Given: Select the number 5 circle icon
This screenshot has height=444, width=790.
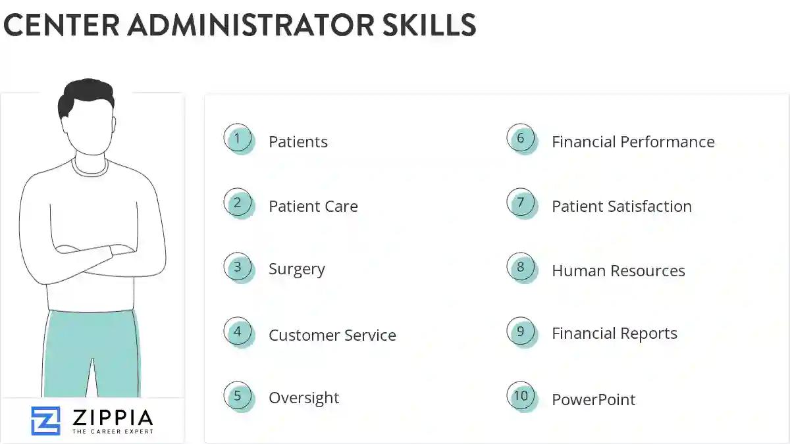Looking at the screenshot, I should click(x=238, y=397).
